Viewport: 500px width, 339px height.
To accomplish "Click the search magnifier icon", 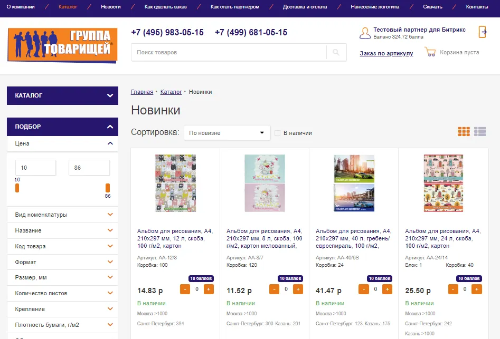I will tap(336, 53).
